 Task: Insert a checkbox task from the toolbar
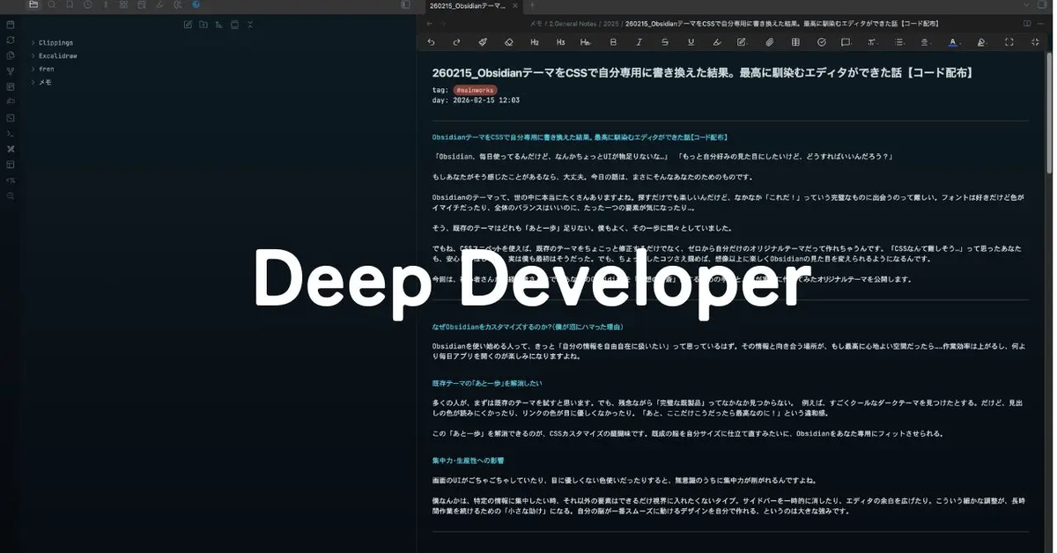821,41
